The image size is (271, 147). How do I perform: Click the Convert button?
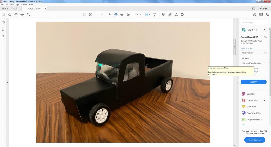point(253,82)
